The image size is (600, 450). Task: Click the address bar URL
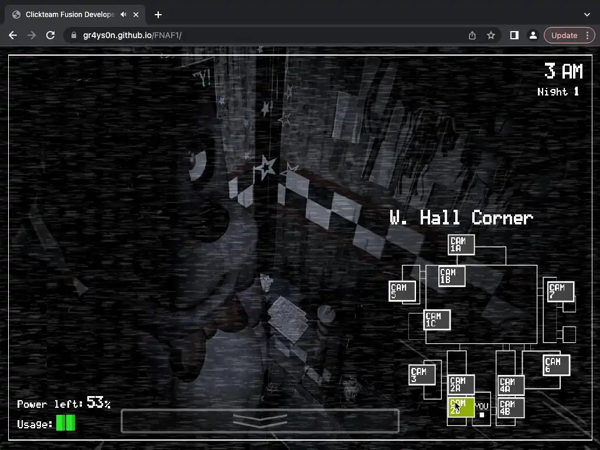coord(132,35)
